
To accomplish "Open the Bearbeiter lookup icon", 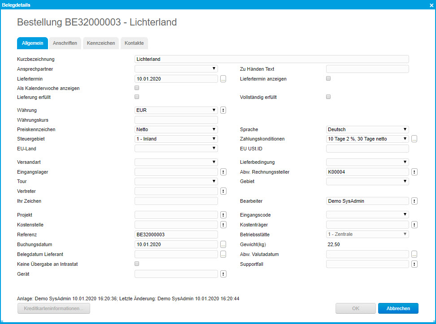I will (x=414, y=201).
